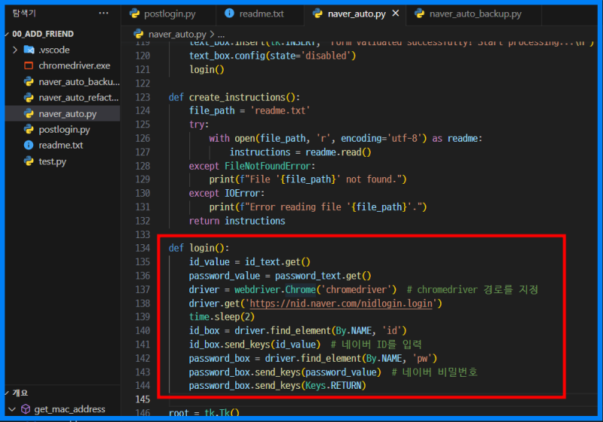Click the Python icon beside postlogin.py in Explorer

click(x=29, y=130)
